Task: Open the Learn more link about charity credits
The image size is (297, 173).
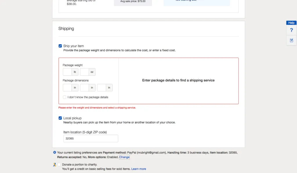Action: tap(138, 169)
